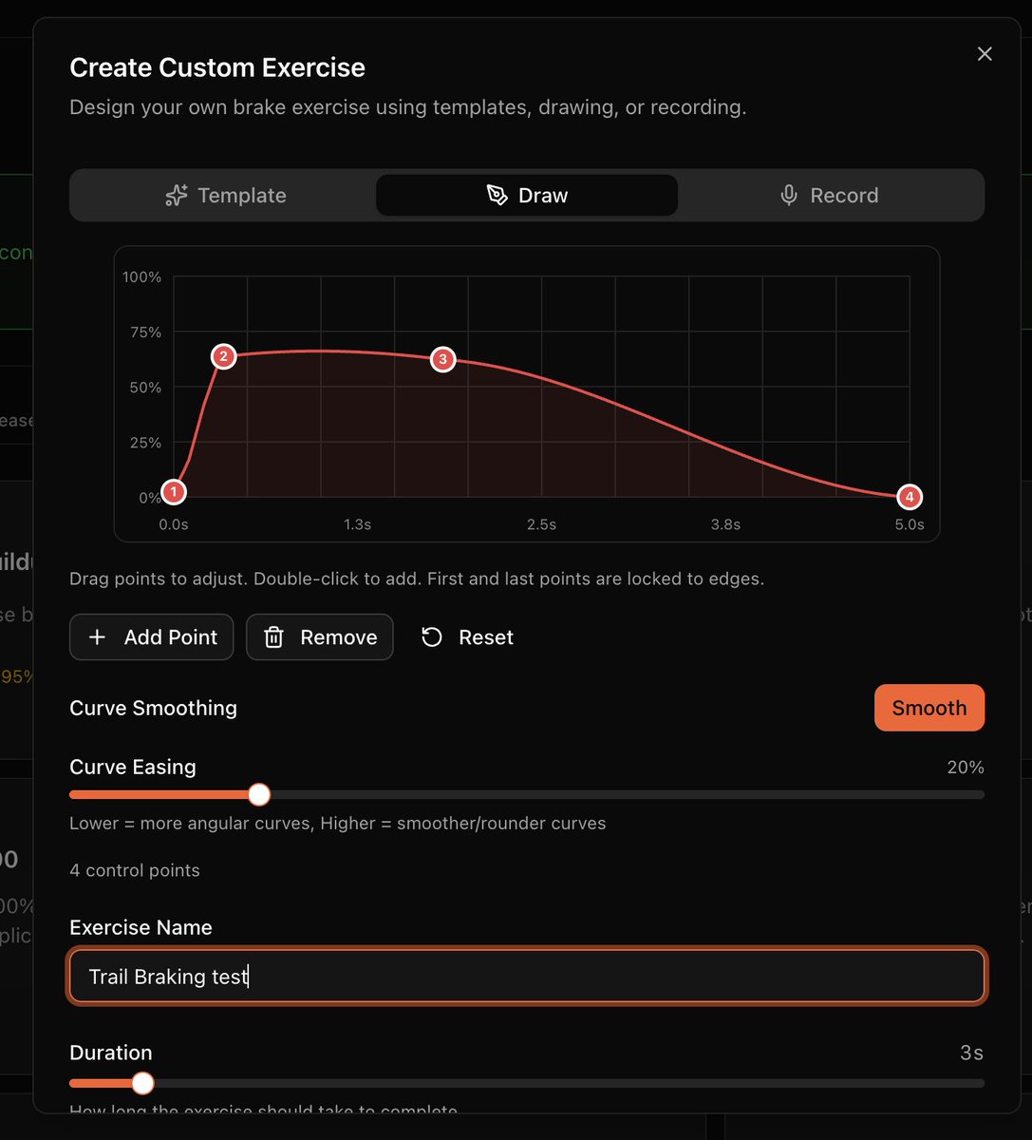Click the 3s Duration value

click(x=971, y=1053)
